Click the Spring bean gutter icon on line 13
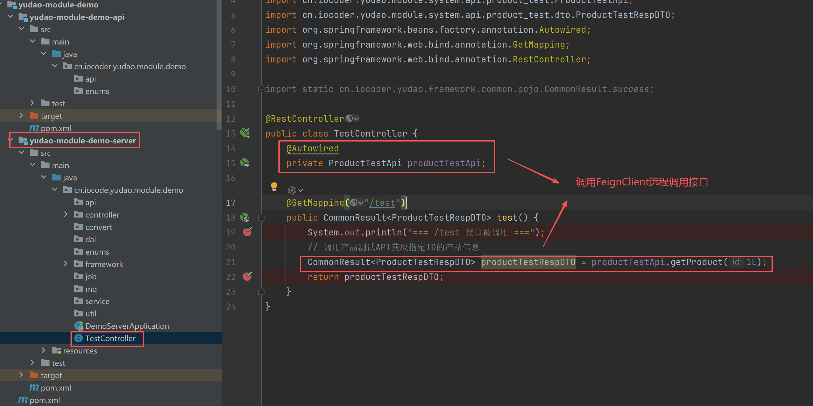Screen dimensions: 813x406 [x=245, y=133]
